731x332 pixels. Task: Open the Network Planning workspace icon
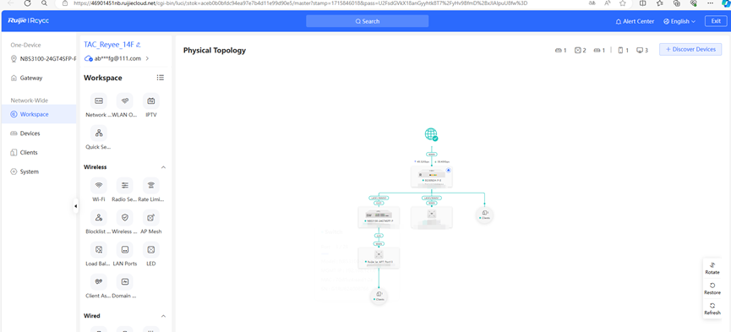coord(98,101)
